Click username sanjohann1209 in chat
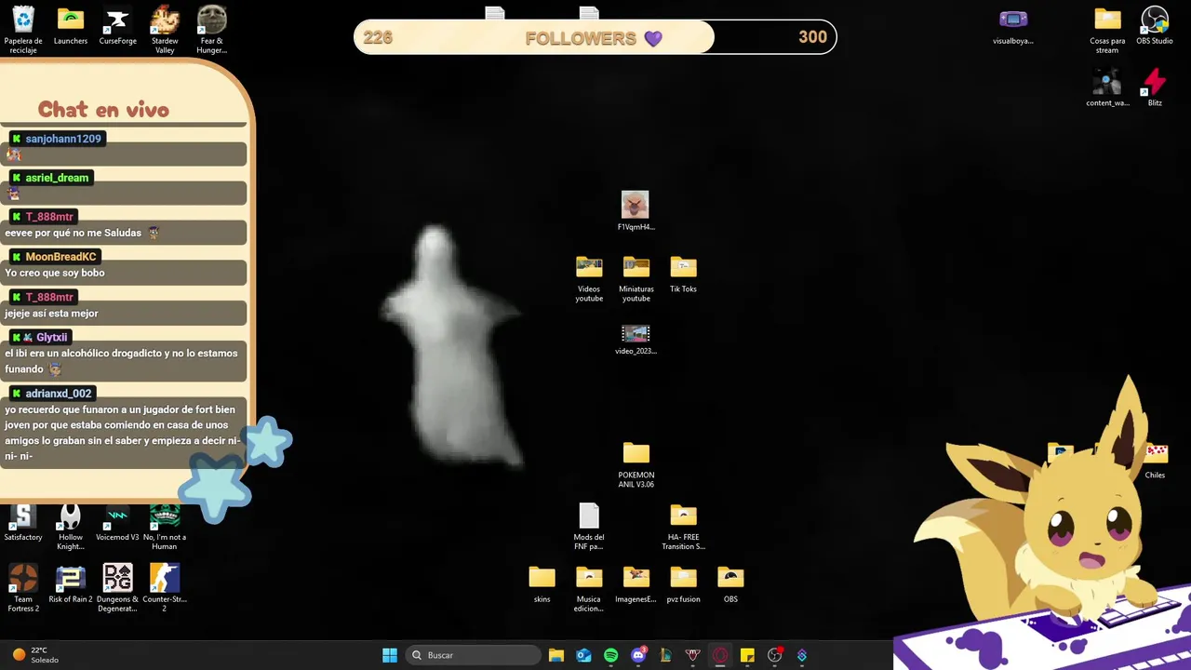Viewport: 1191px width, 670px height. point(62,139)
